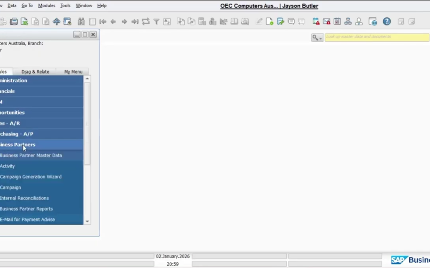Screen dimensions: 430x268
Task: Click the Find binoculars icon in toolbar
Action: click(x=81, y=22)
